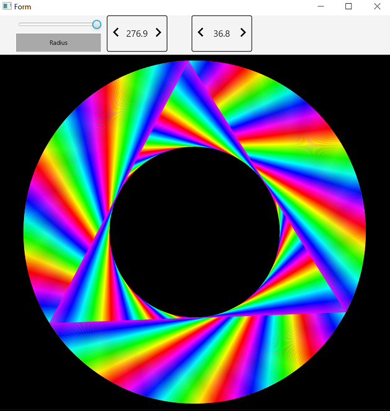This screenshot has width=390, height=411.
Task: Decrease the 36.8 value with left arrow
Action: [200, 32]
